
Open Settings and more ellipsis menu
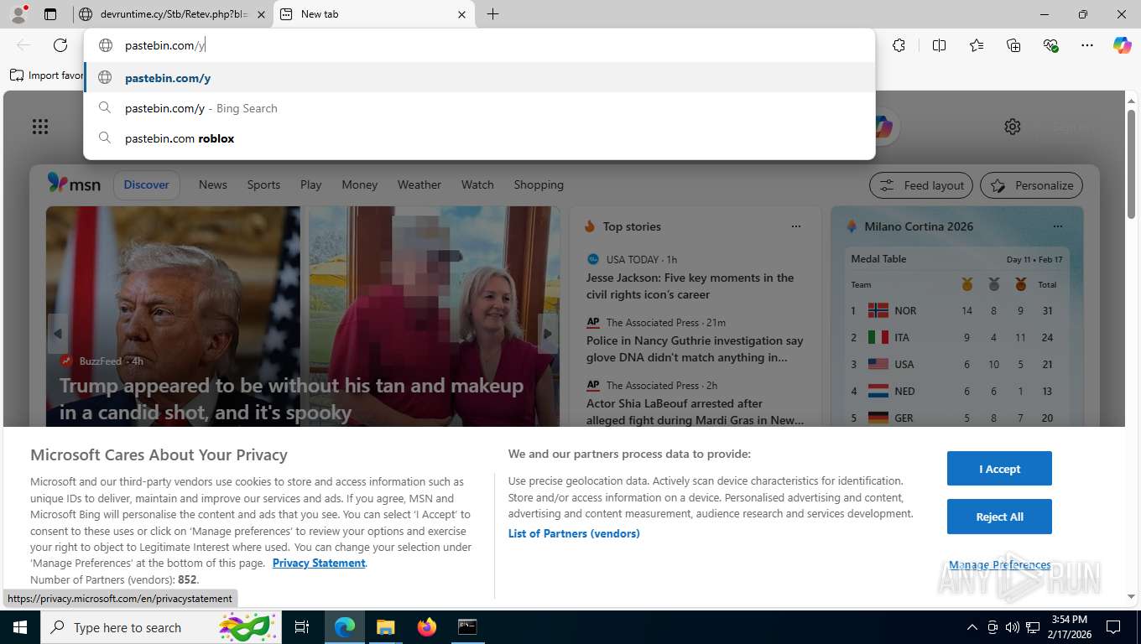(x=1087, y=45)
